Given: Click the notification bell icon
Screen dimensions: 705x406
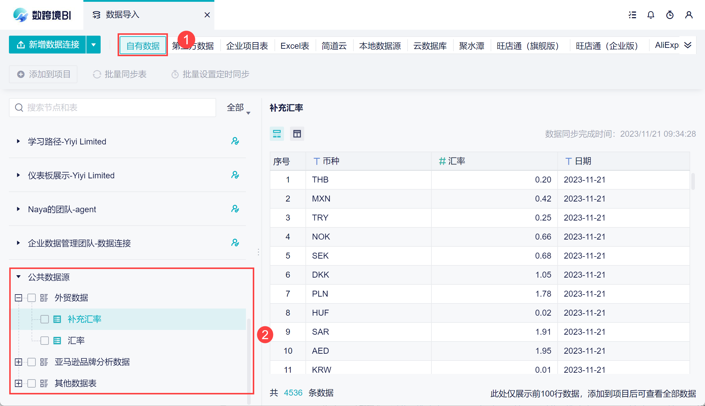Looking at the screenshot, I should (651, 15).
